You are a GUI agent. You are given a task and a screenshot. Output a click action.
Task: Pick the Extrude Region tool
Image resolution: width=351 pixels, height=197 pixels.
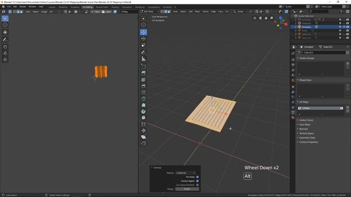coord(144,73)
